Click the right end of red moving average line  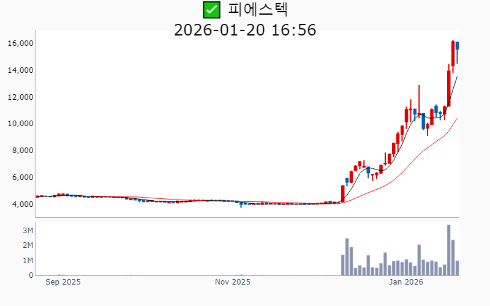tap(457, 119)
